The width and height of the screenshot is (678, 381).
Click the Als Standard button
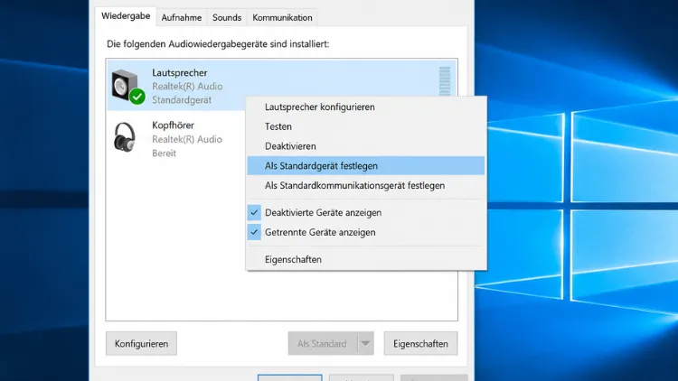click(322, 343)
